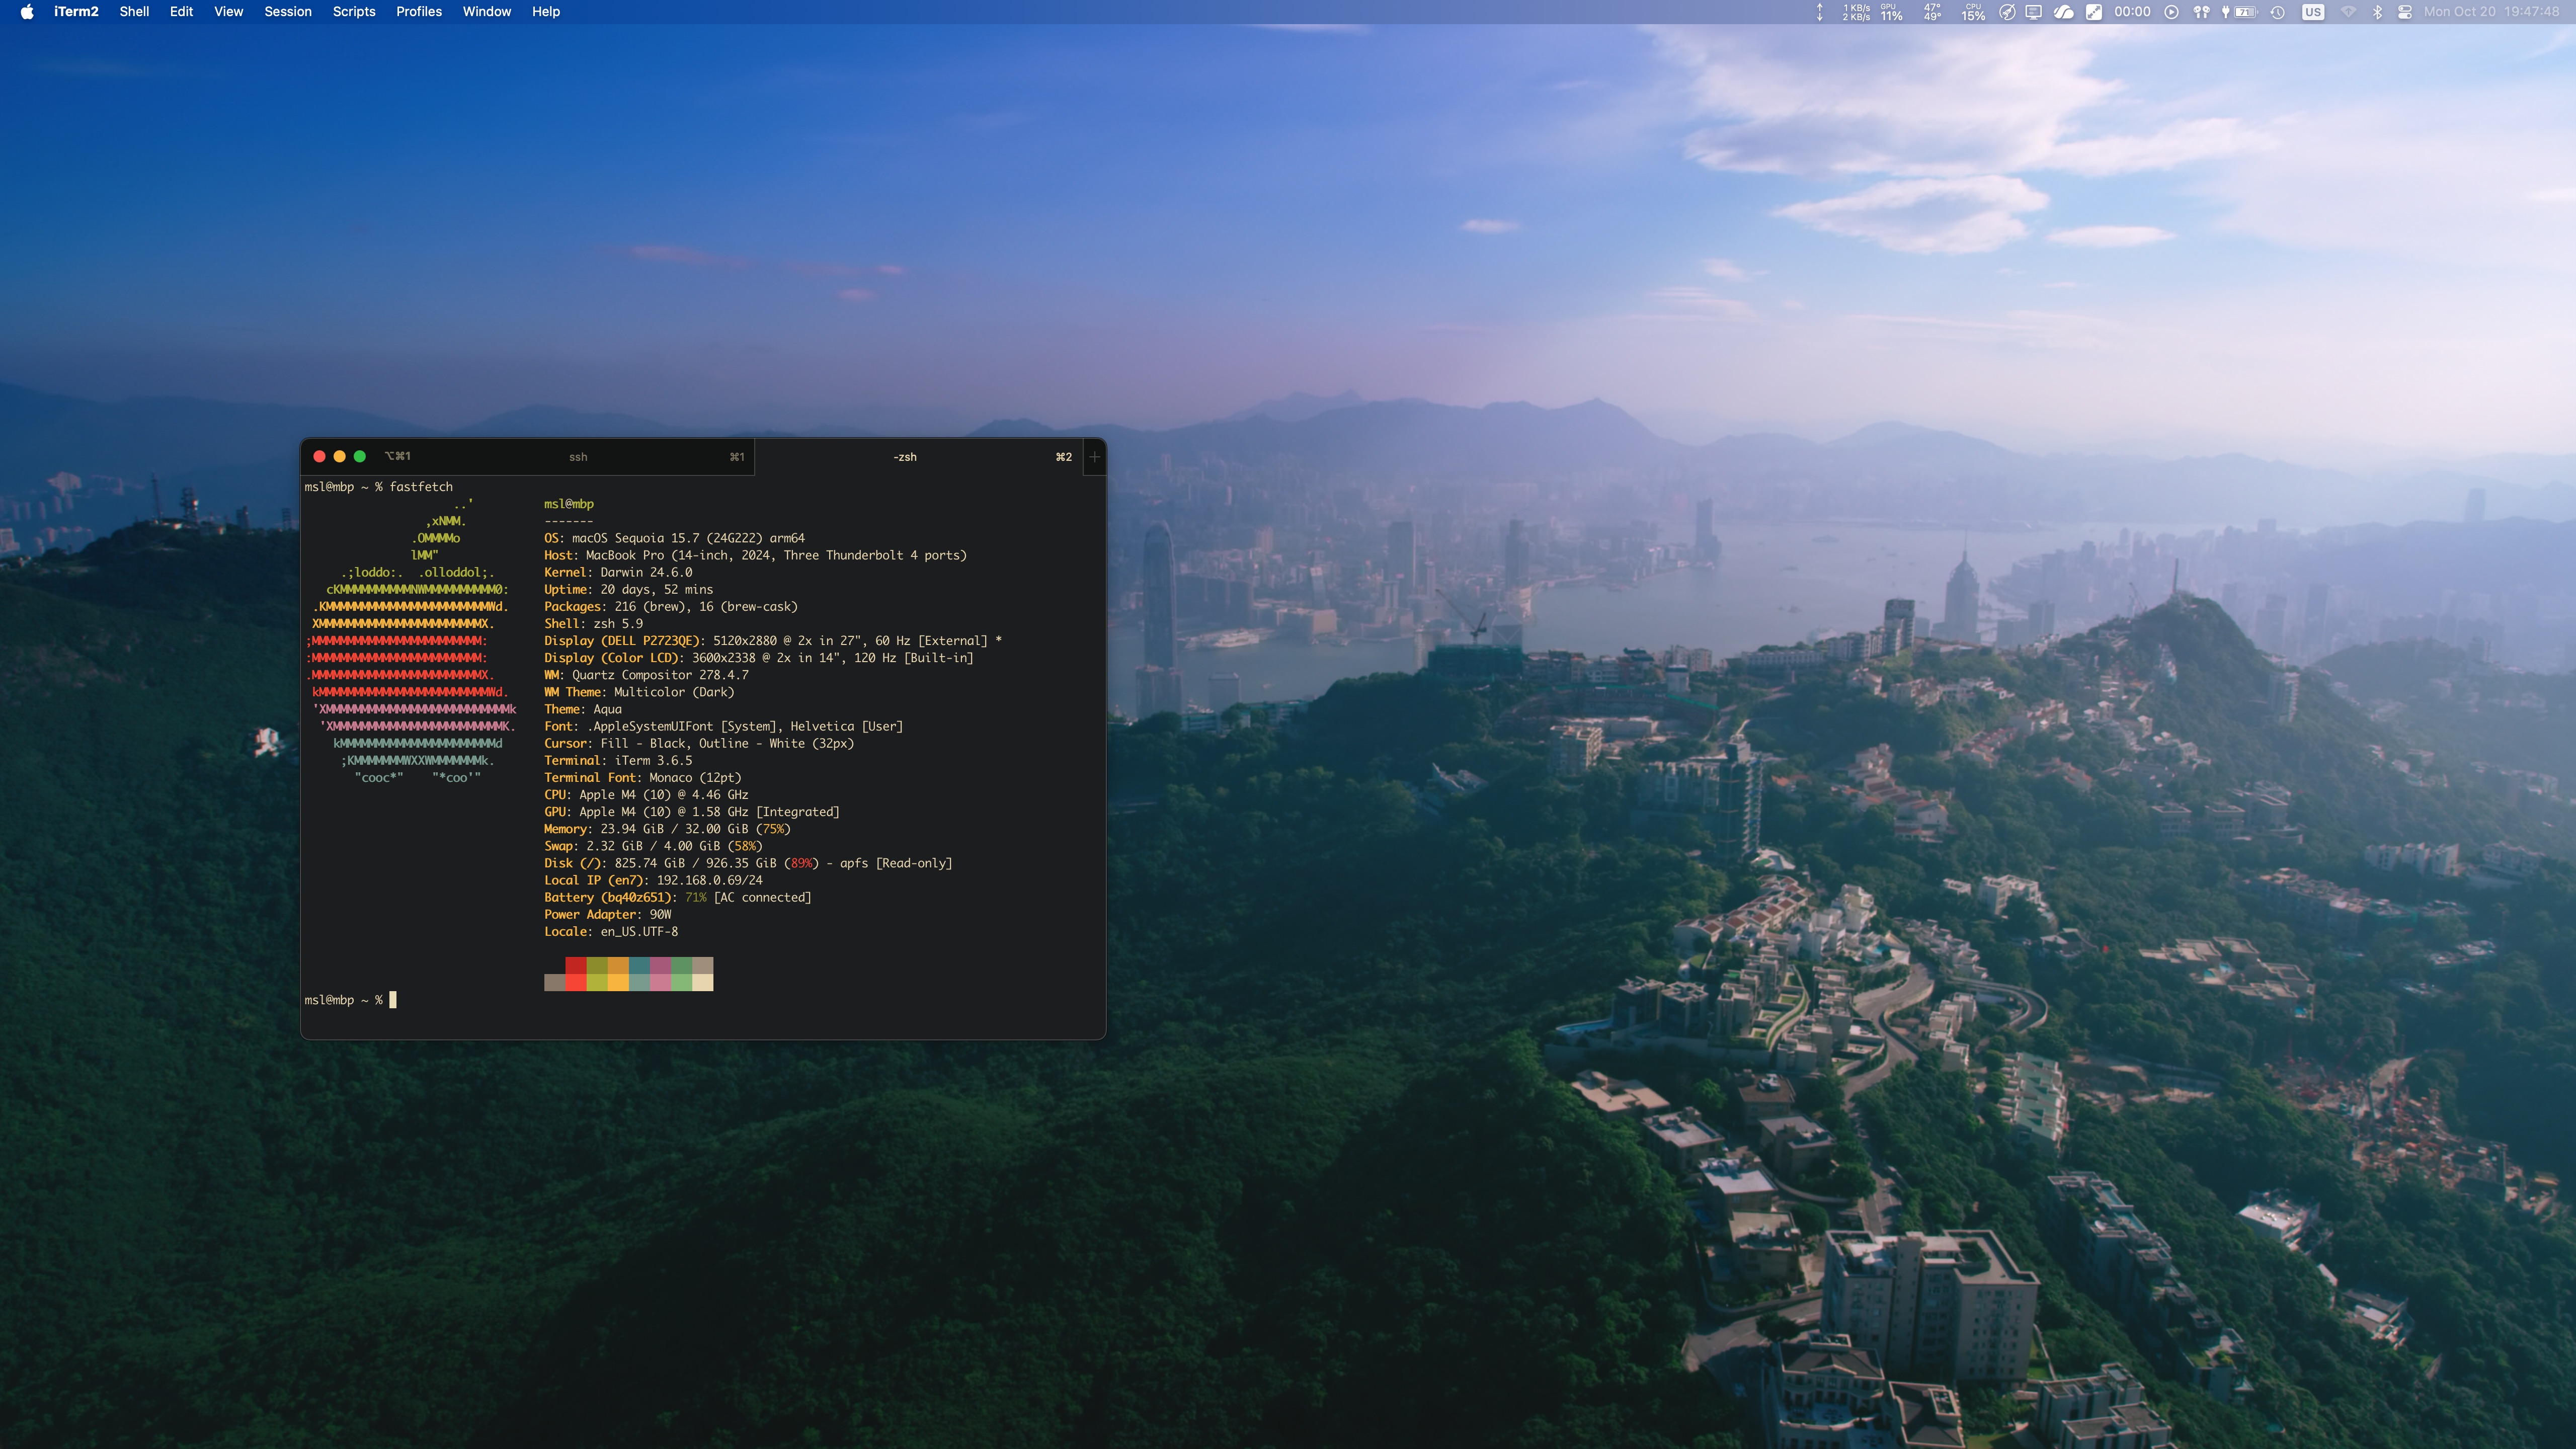Open the GPU usage stats dropdown

coord(1891,12)
